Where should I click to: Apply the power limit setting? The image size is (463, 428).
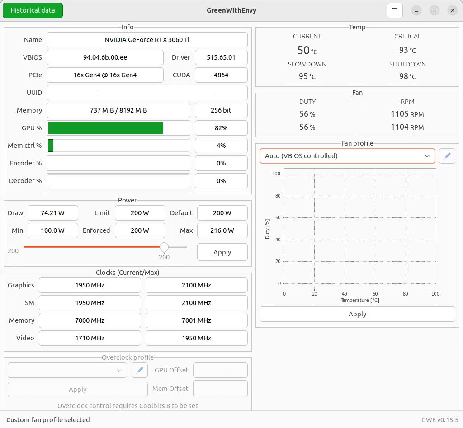tap(222, 252)
